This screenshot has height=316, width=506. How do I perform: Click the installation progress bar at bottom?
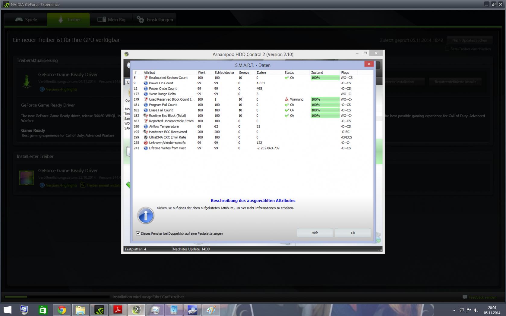pos(57,297)
